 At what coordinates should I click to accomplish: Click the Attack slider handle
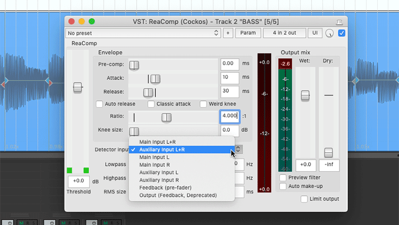[155, 79]
